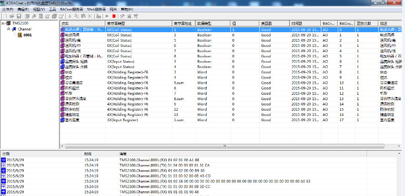Image resolution: width=405 pixels, height=196 pixels.
Task: Select the 电动水阀 highlighted row
Action: tap(231, 30)
